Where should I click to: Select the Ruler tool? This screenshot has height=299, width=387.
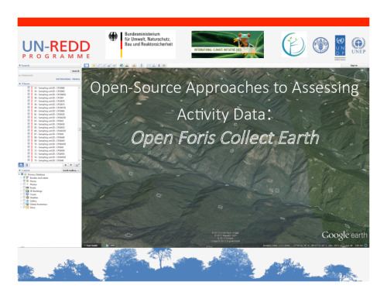(142, 65)
